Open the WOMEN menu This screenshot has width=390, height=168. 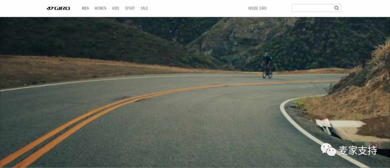[100, 8]
